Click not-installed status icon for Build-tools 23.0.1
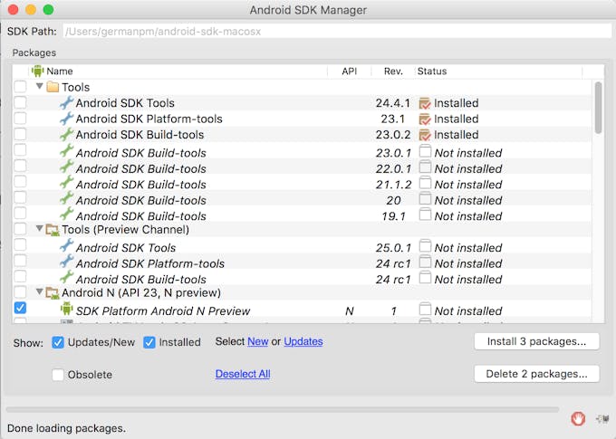The image size is (616, 439). [425, 151]
